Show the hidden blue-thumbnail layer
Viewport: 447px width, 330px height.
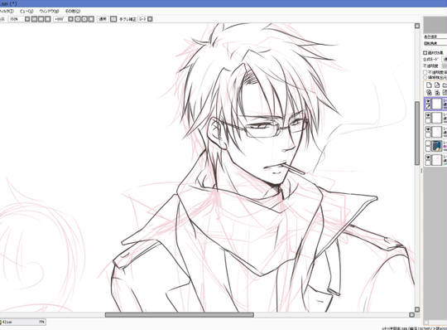428,143
